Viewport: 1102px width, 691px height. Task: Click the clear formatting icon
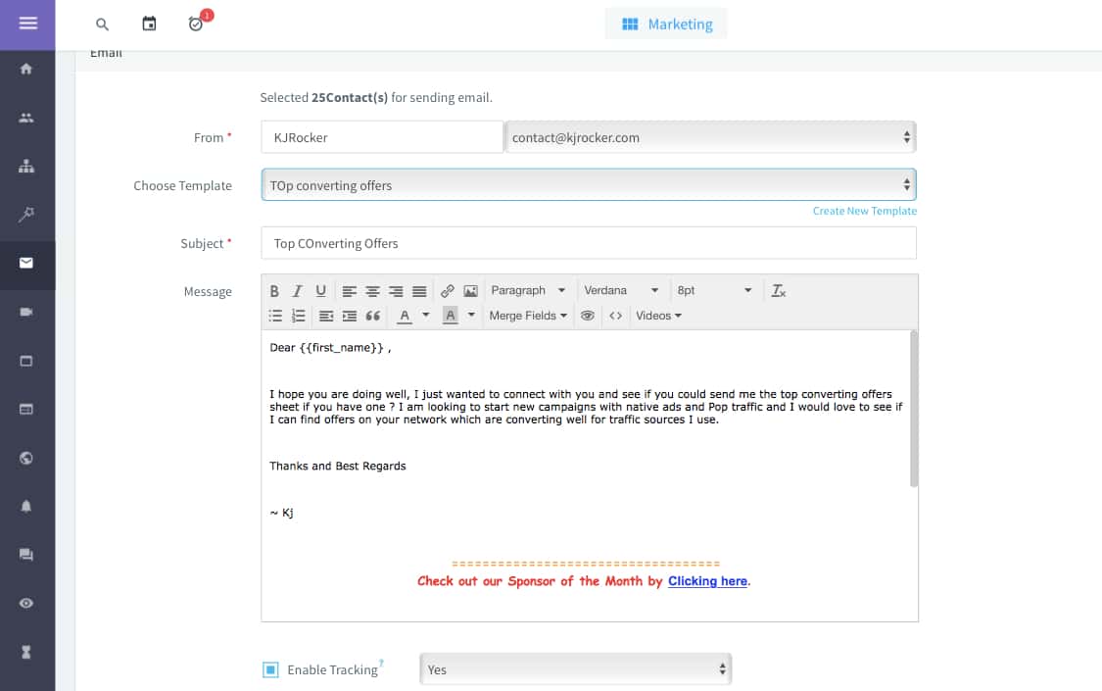(x=779, y=291)
